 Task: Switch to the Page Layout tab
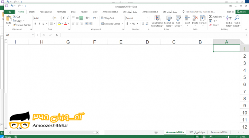(46, 12)
